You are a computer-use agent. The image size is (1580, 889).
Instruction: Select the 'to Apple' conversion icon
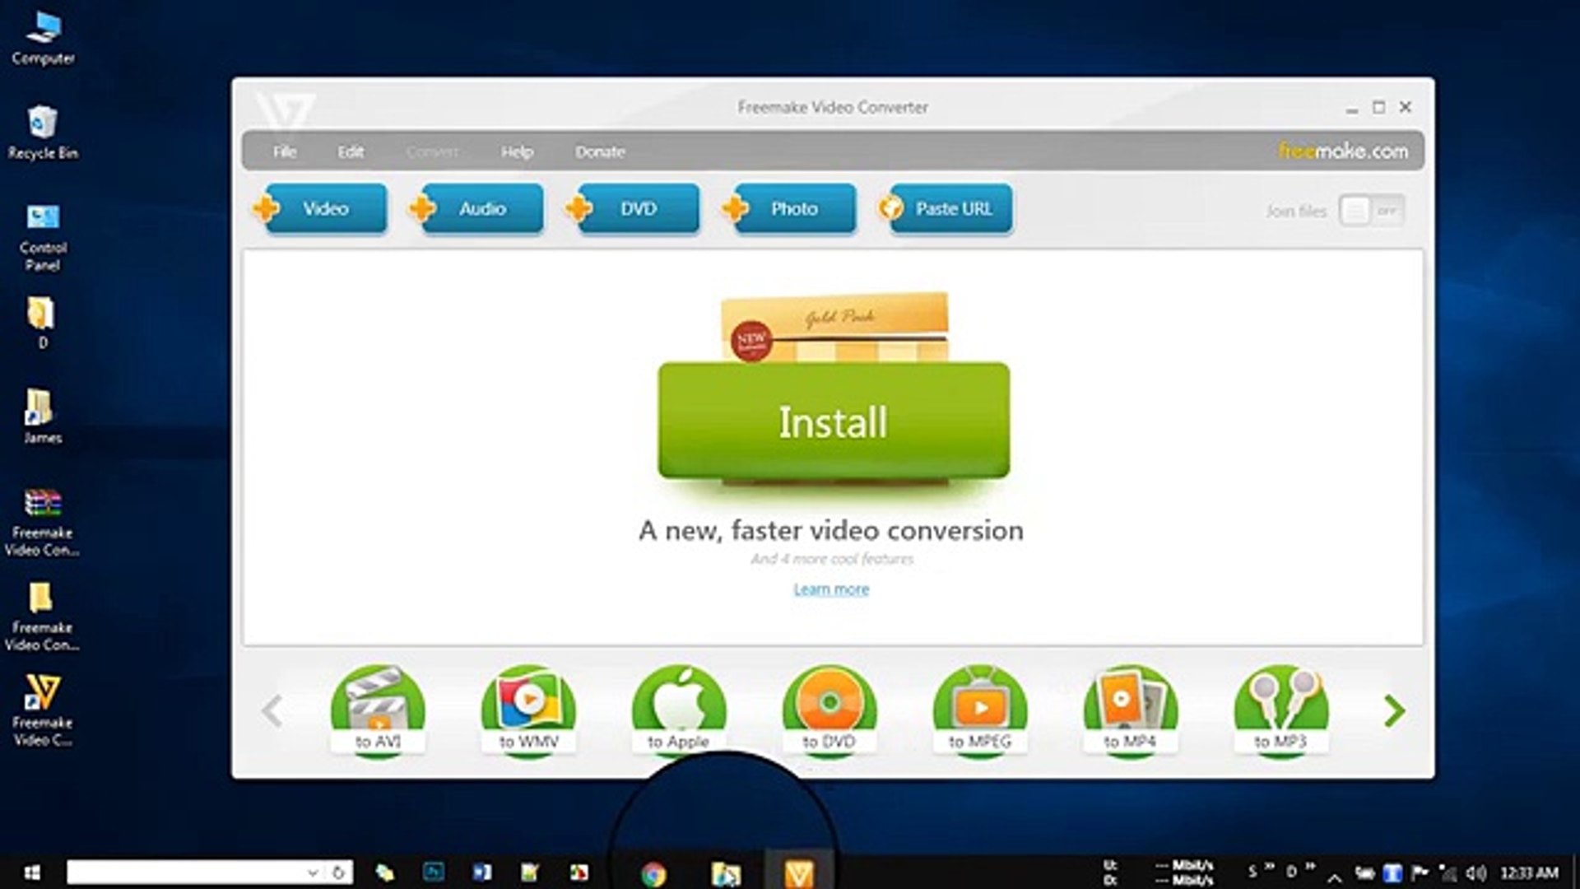tap(679, 710)
